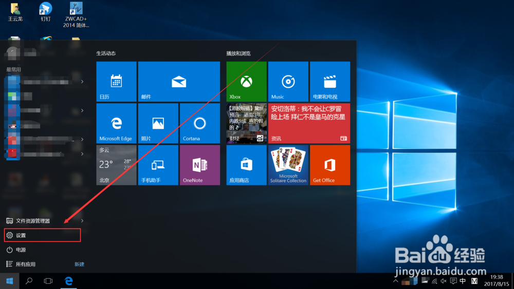514x289 pixels.
Task: Open the 日历 calendar tile
Action: tap(116, 82)
